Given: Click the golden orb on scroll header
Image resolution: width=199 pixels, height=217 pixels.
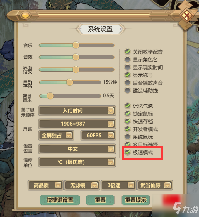Looking at the screenshot, I should (25, 15).
